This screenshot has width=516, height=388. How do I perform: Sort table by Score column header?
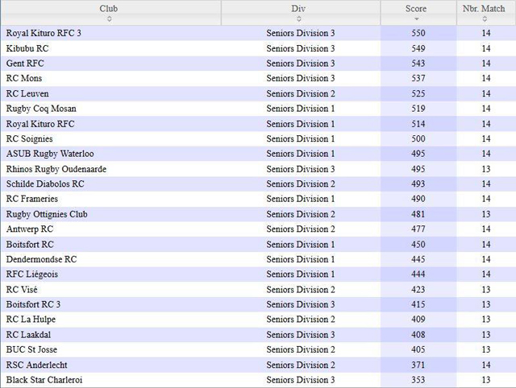tap(418, 13)
